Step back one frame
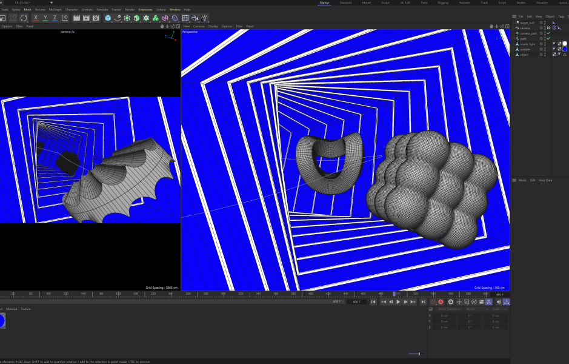The image size is (569, 364). click(391, 302)
